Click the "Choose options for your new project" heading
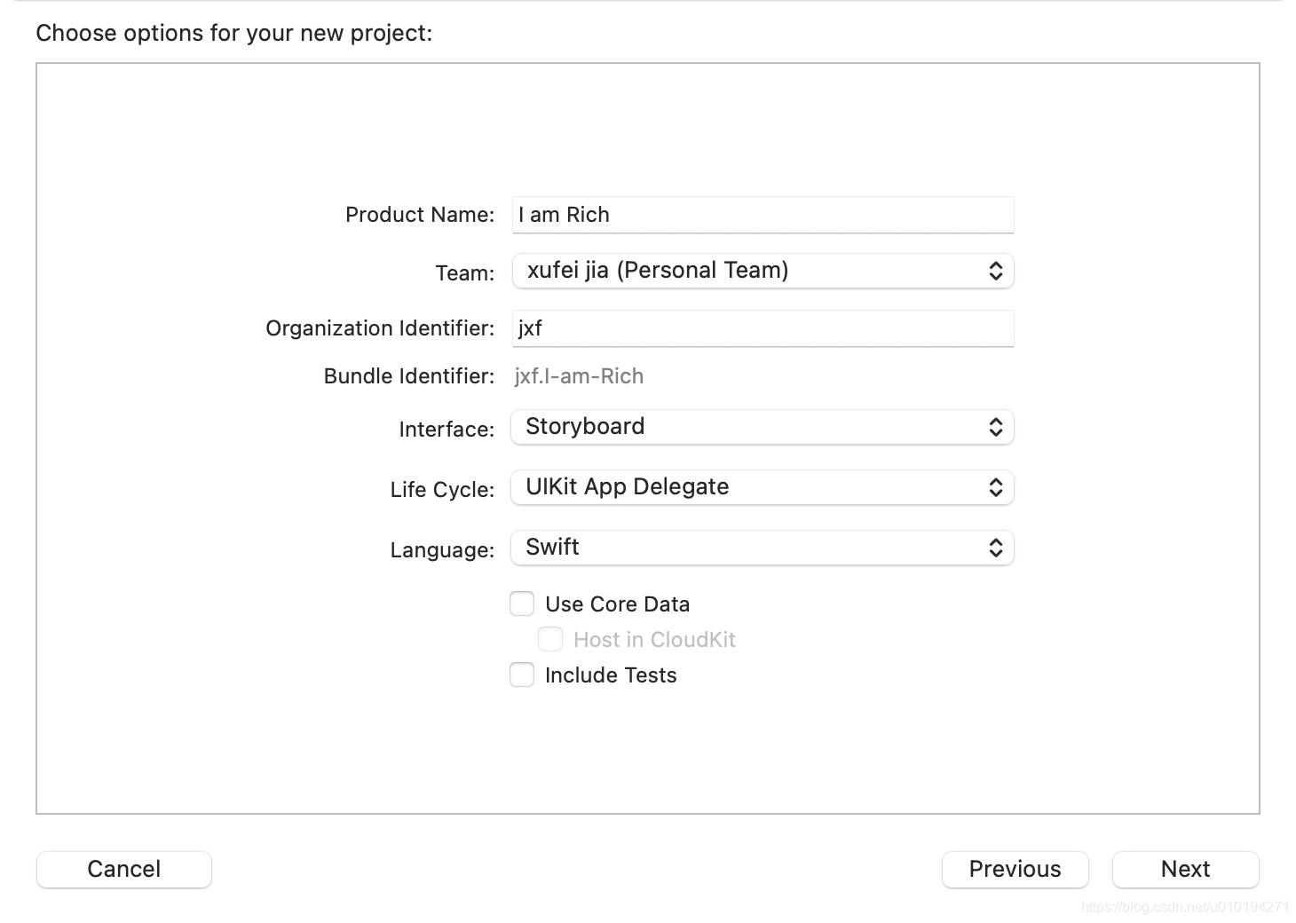 pos(234,34)
